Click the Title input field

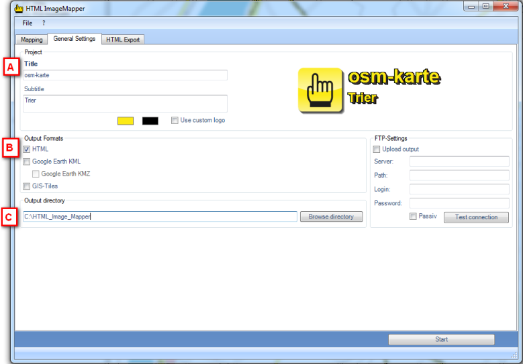click(124, 75)
